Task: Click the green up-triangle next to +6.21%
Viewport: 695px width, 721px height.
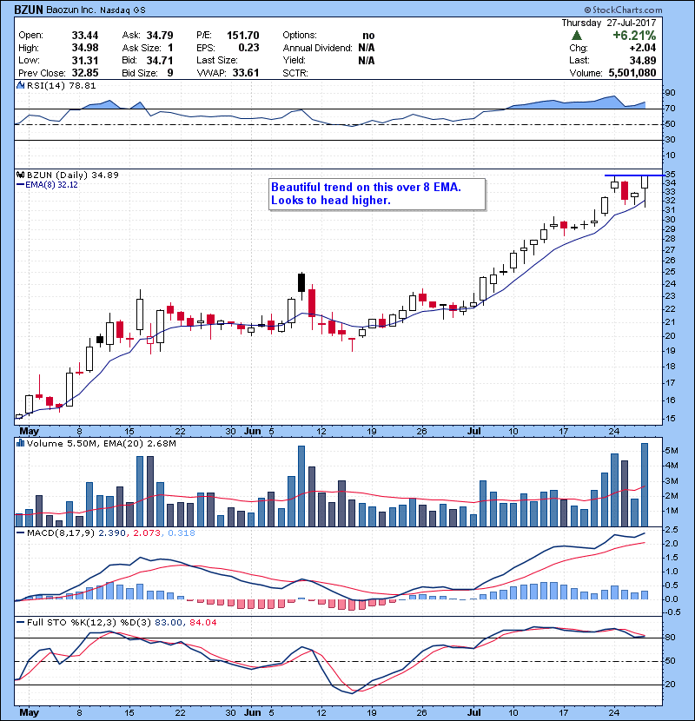Action: coord(576,36)
